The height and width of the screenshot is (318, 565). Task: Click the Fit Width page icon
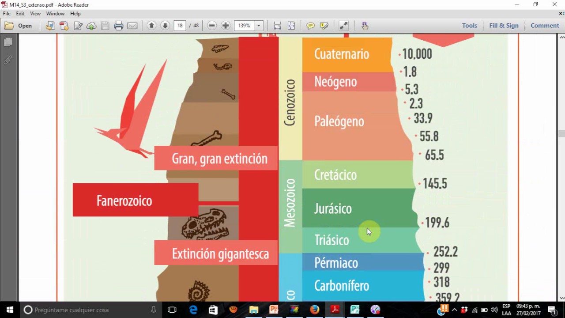pos(277,26)
